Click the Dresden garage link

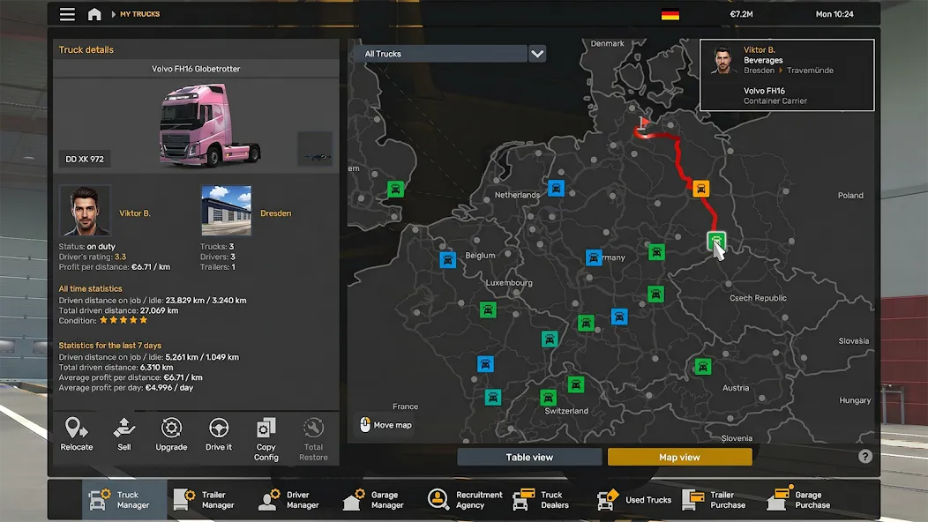click(x=276, y=213)
